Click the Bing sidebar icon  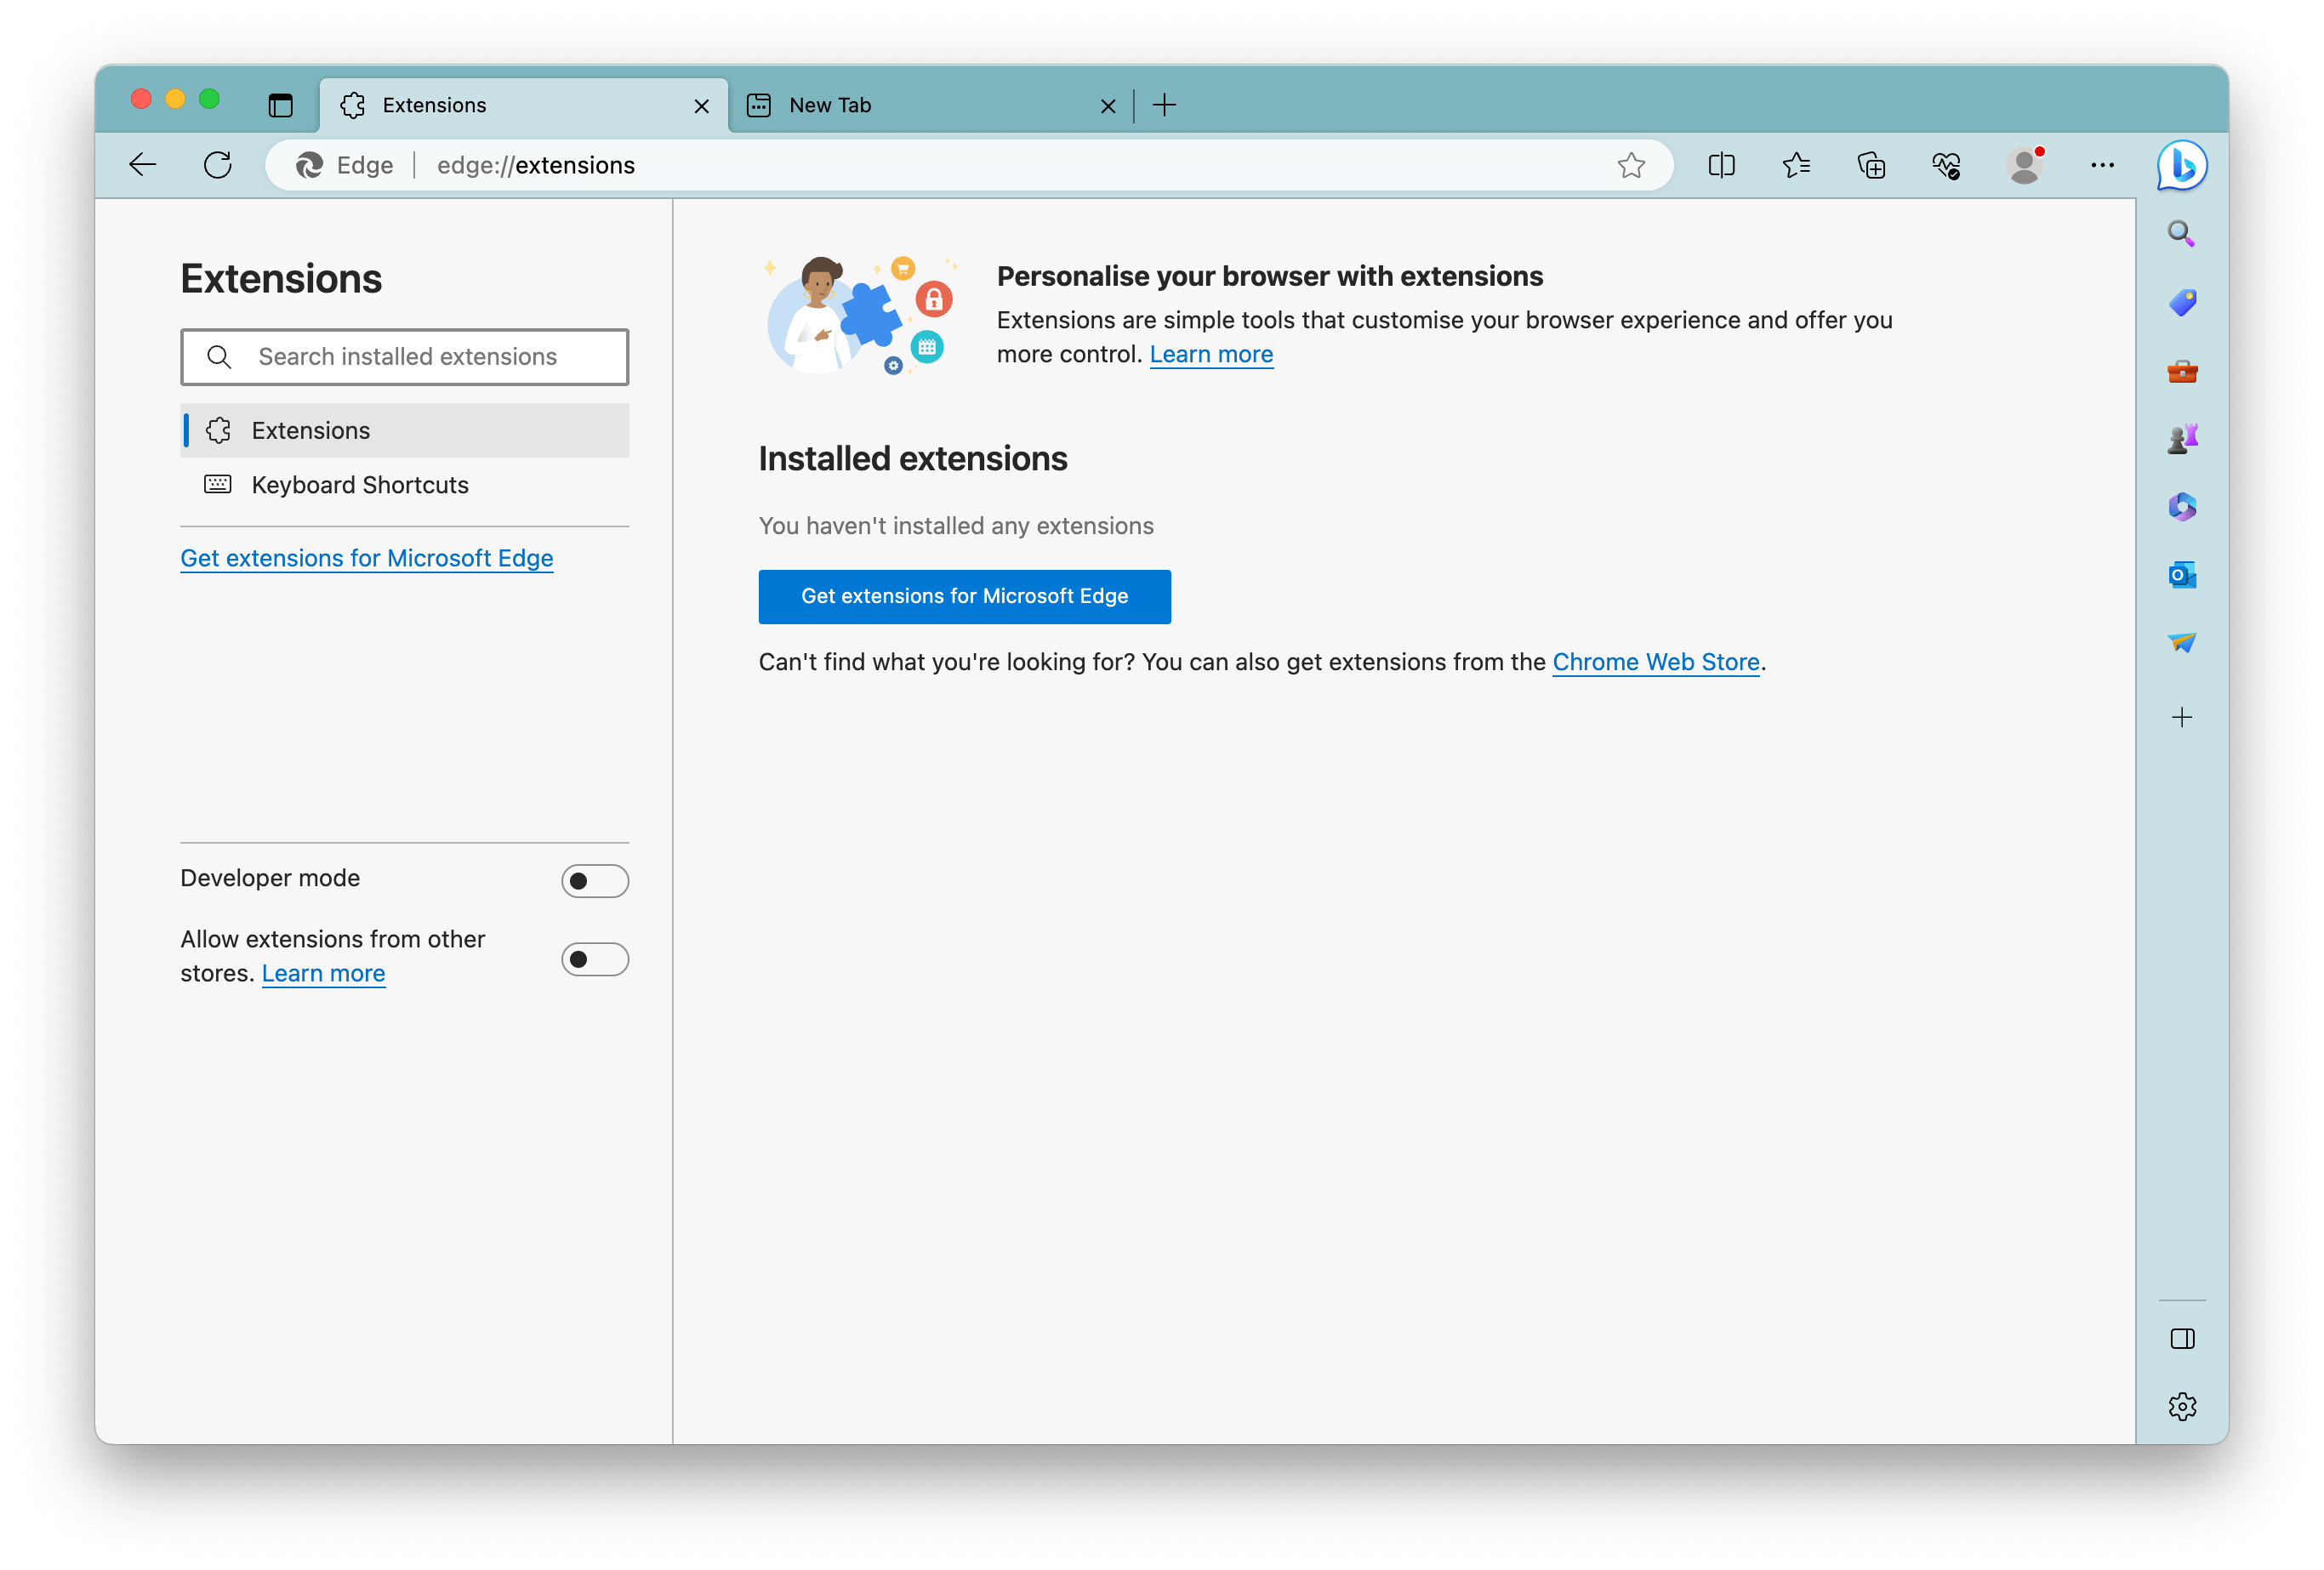point(2184,165)
